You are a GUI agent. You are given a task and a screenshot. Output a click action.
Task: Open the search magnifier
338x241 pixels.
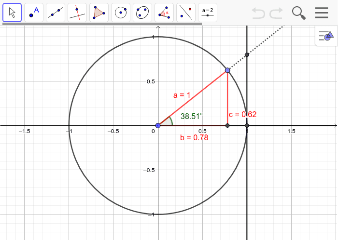pyautogui.click(x=299, y=13)
